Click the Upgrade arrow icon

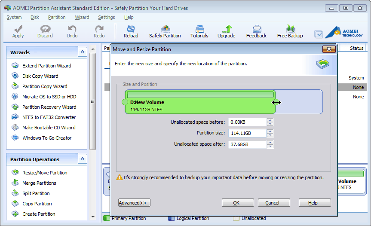[x=227, y=29]
